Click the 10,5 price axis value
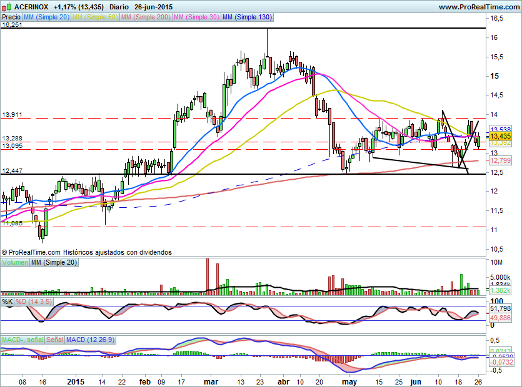Screen dimensions: 522x387 tap(496, 249)
